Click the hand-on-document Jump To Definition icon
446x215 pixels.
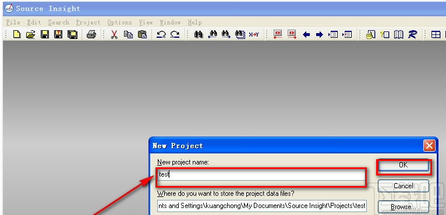click(x=371, y=35)
